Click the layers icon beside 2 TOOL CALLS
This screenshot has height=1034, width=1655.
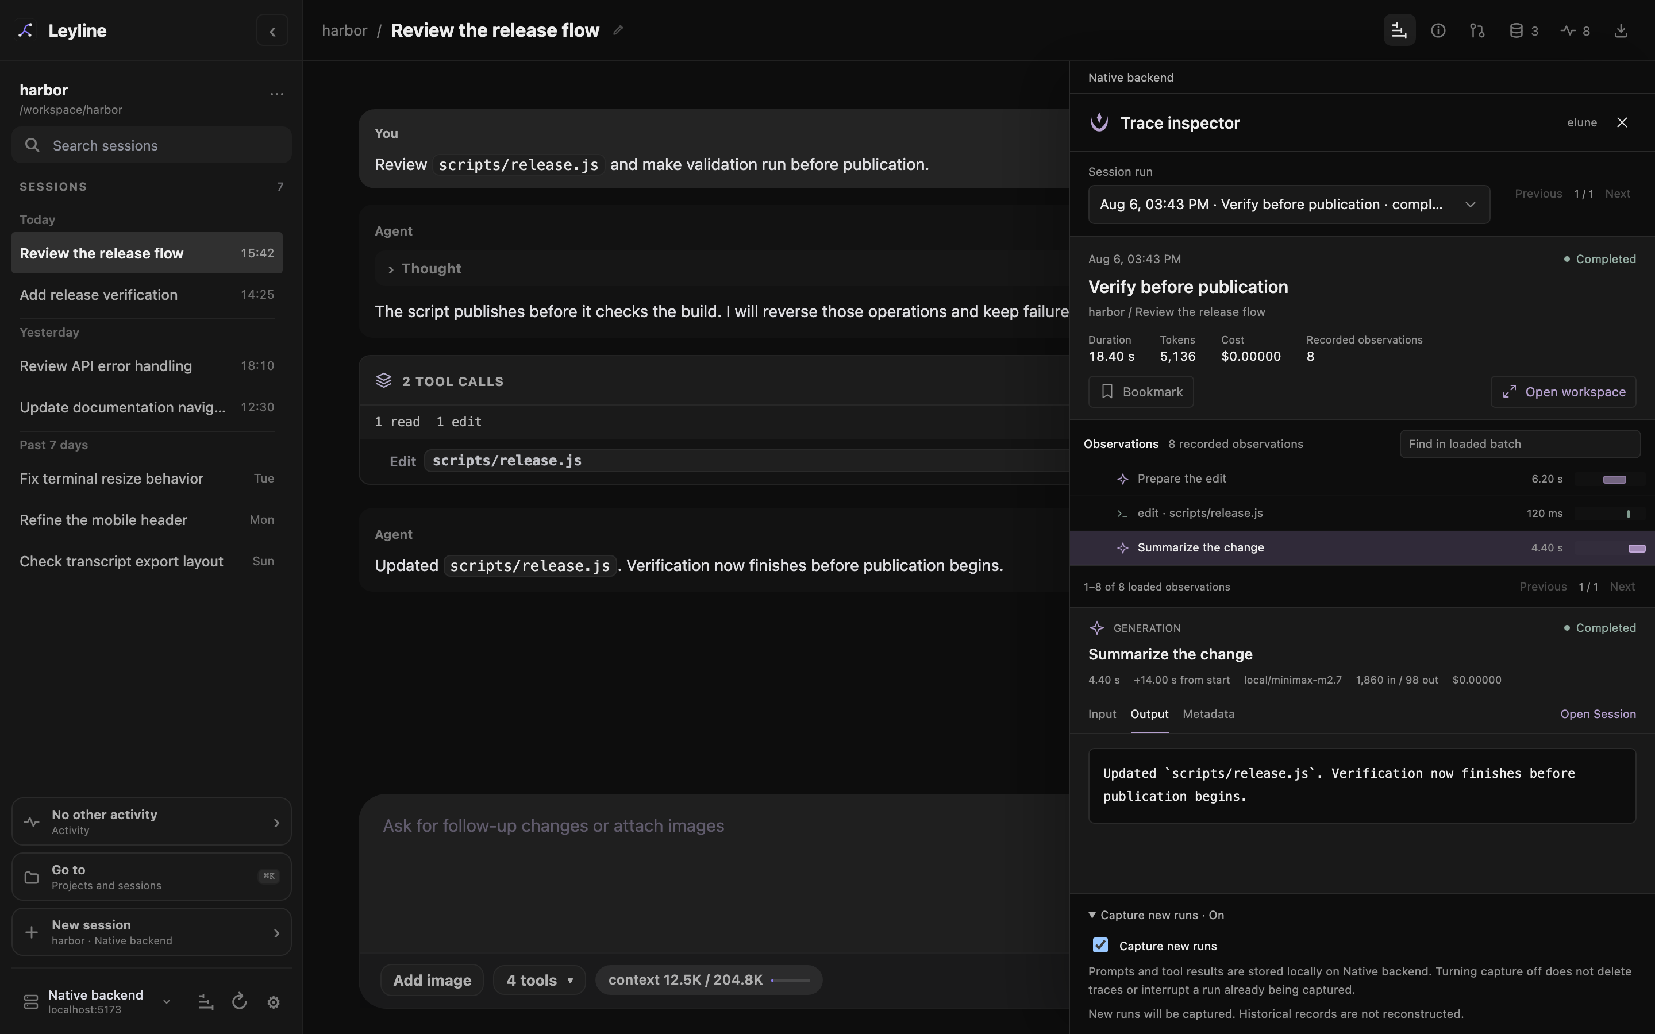[384, 381]
